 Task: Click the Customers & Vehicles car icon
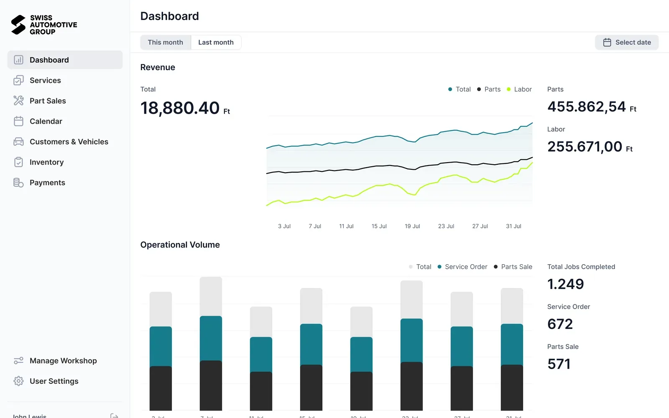(18, 142)
